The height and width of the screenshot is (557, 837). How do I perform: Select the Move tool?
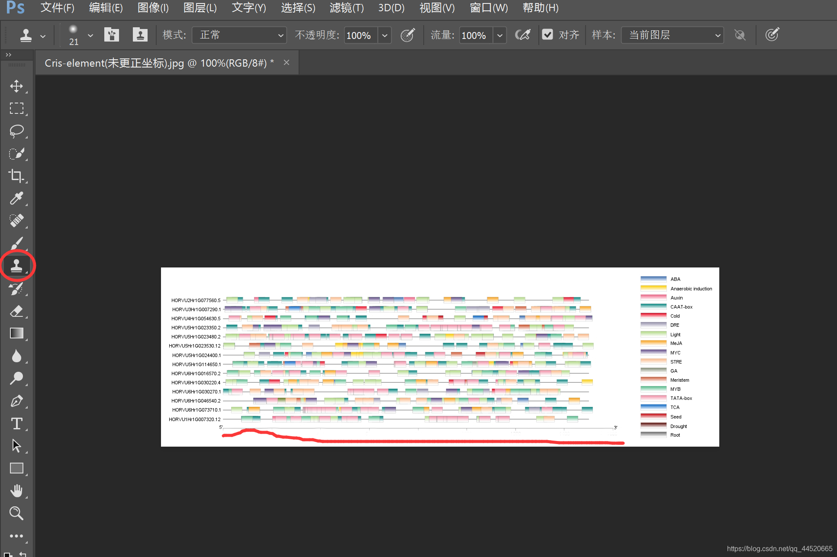(x=16, y=86)
